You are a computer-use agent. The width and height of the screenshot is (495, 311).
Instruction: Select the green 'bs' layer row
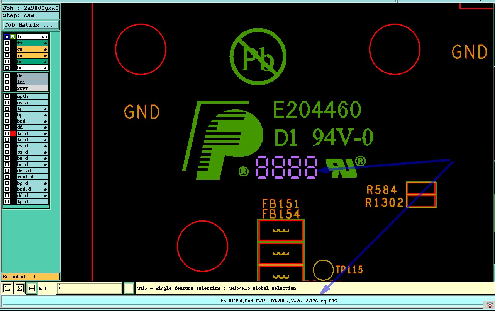[x=32, y=62]
